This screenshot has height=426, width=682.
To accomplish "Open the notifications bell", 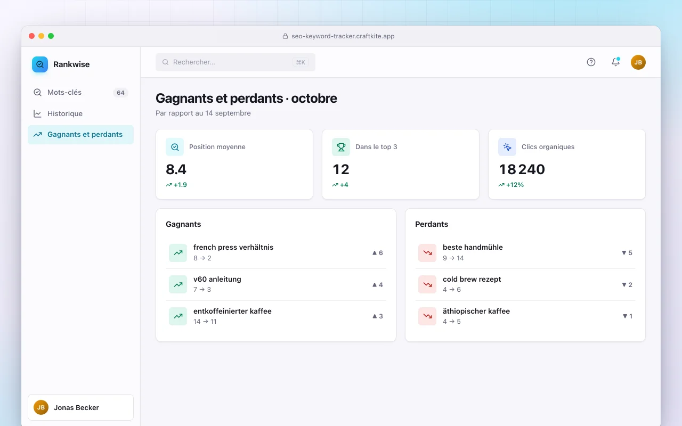I will (615, 62).
